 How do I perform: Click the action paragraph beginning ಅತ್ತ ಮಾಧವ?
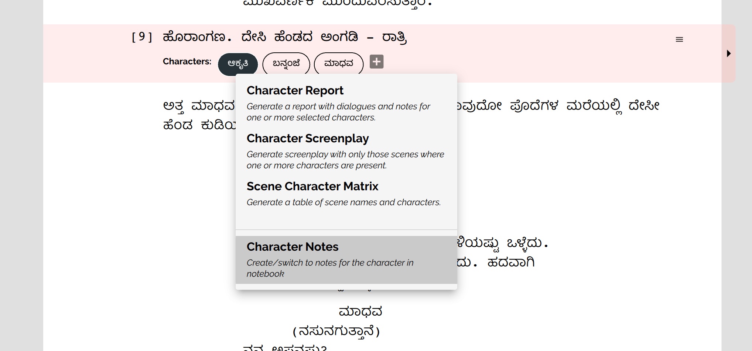185,106
